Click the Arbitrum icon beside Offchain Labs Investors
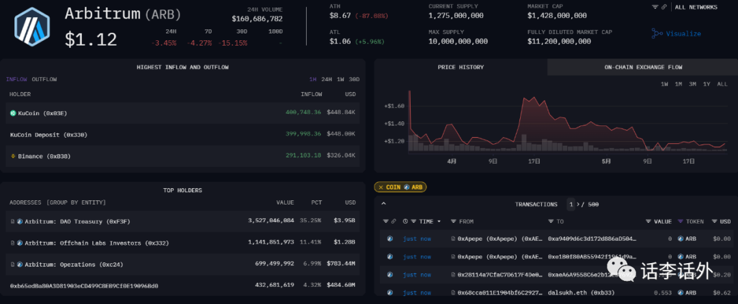738x304 pixels. pos(20,243)
